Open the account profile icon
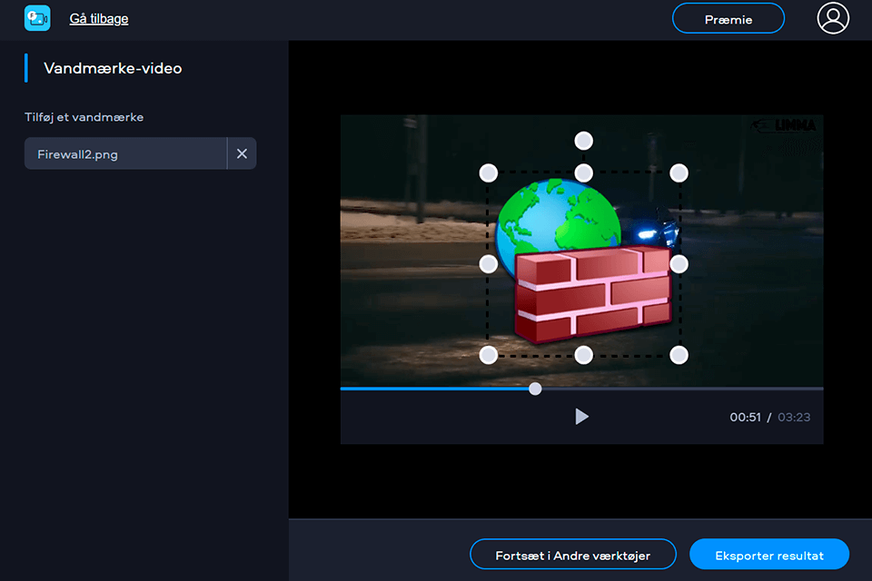 pyautogui.click(x=833, y=17)
